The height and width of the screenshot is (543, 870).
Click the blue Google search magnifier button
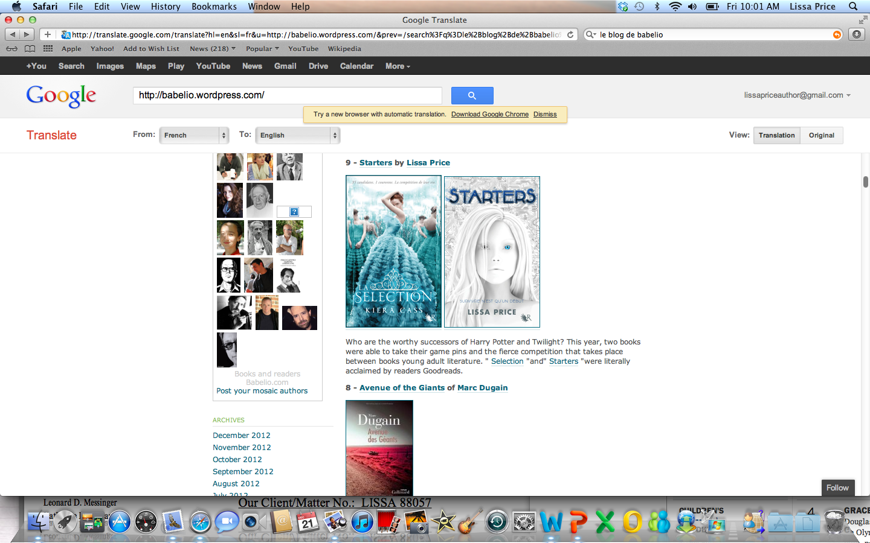(472, 95)
